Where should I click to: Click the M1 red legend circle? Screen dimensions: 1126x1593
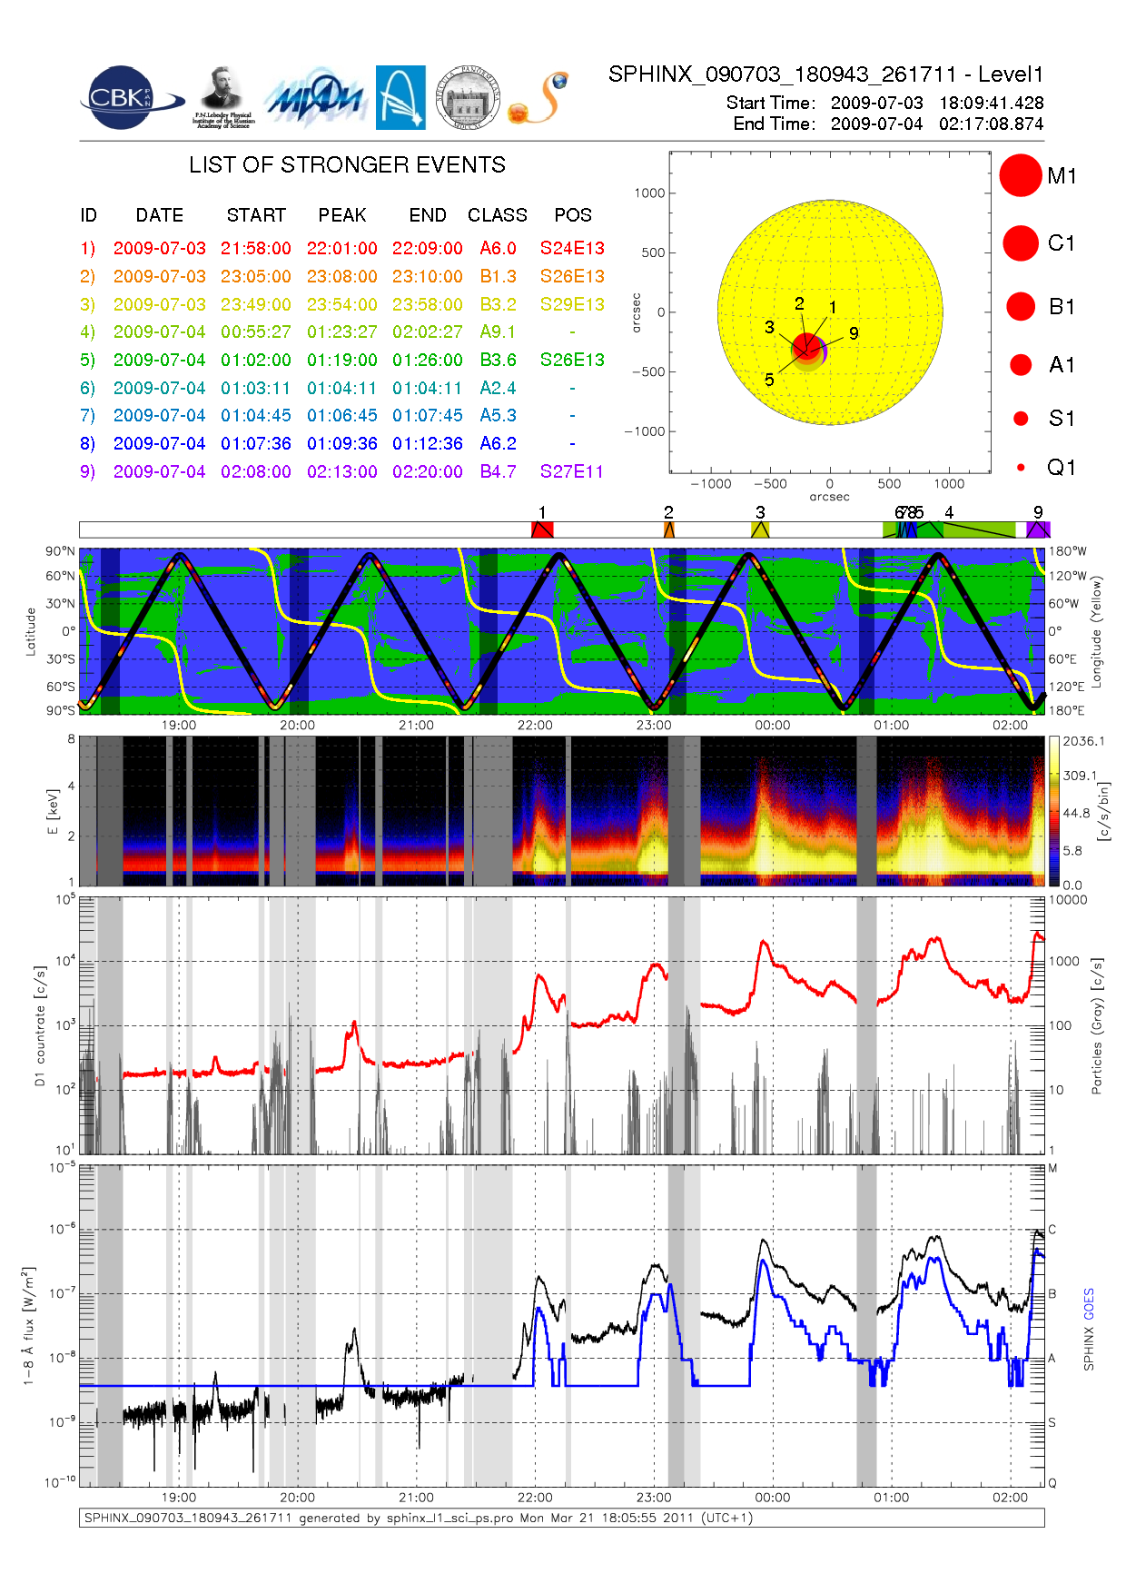click(x=1021, y=175)
